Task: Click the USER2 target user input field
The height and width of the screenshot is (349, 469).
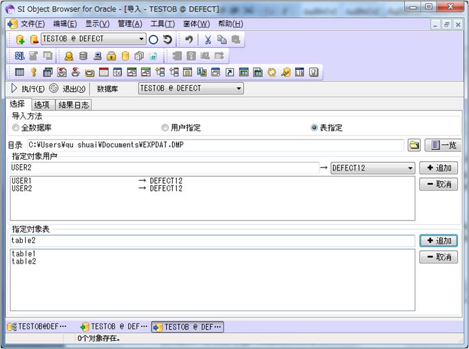Action: coord(163,168)
